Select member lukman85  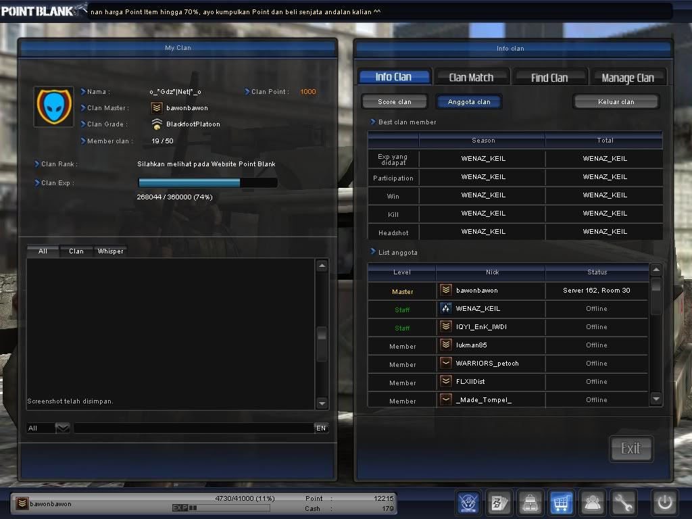tap(508, 345)
